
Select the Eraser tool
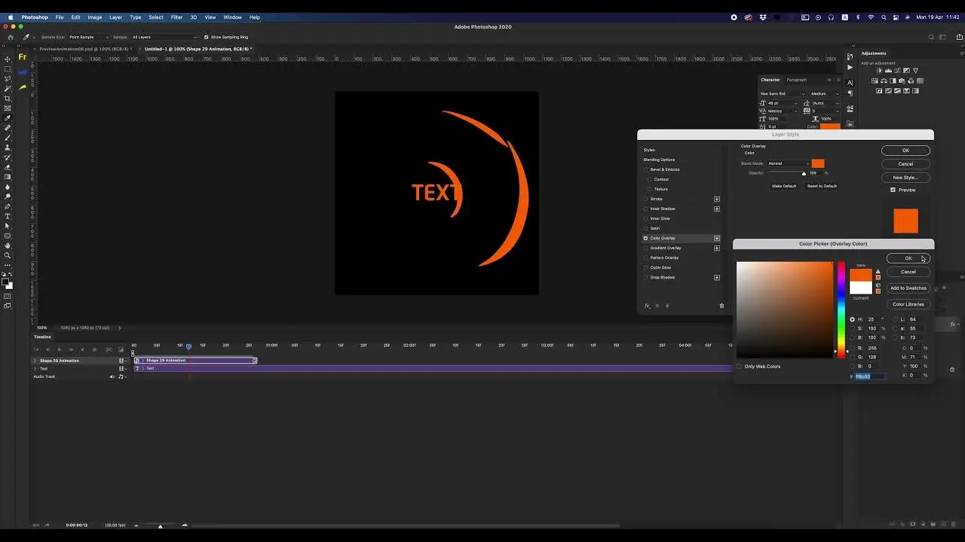(x=8, y=167)
